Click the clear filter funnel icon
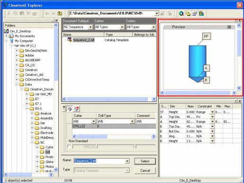 click(77, 109)
